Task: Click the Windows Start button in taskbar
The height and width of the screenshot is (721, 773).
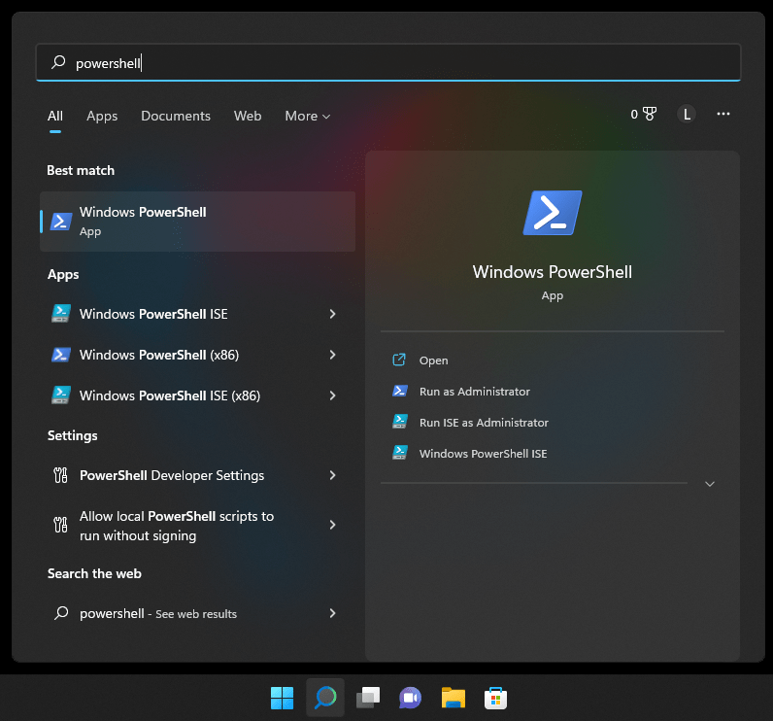Action: (x=282, y=699)
